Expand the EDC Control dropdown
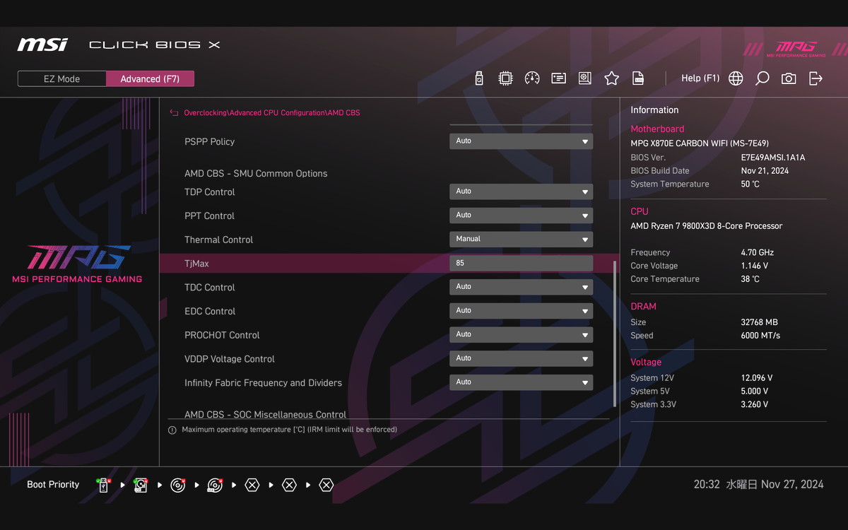Viewport: 848px width, 530px height. coord(521,311)
